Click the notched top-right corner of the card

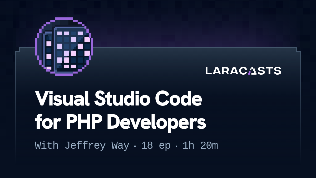298,50
